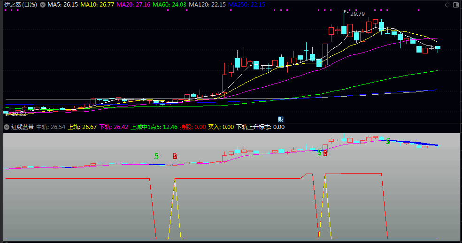The image size is (462, 243).
Task: Click the first red B buy signal
Action: click(175, 156)
